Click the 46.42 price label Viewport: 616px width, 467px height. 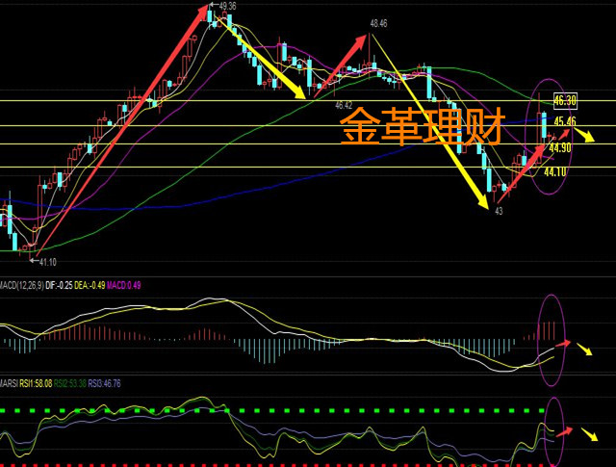pyautogui.click(x=343, y=103)
